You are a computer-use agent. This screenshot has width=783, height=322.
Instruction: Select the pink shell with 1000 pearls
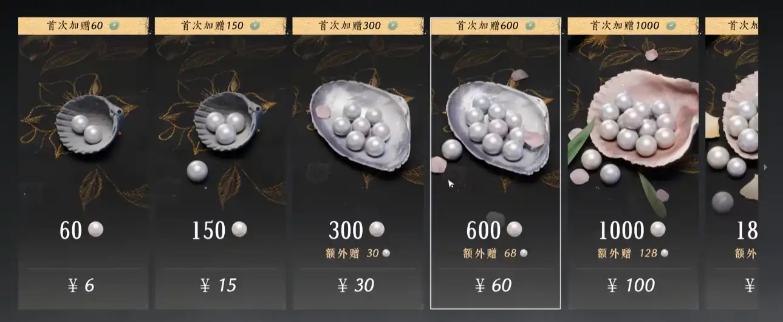[x=638, y=127]
